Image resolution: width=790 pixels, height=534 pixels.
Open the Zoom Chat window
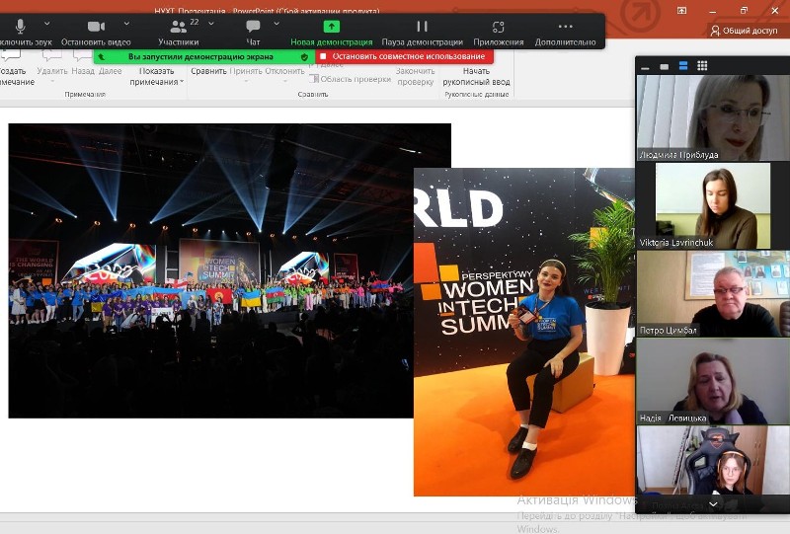pos(253,27)
